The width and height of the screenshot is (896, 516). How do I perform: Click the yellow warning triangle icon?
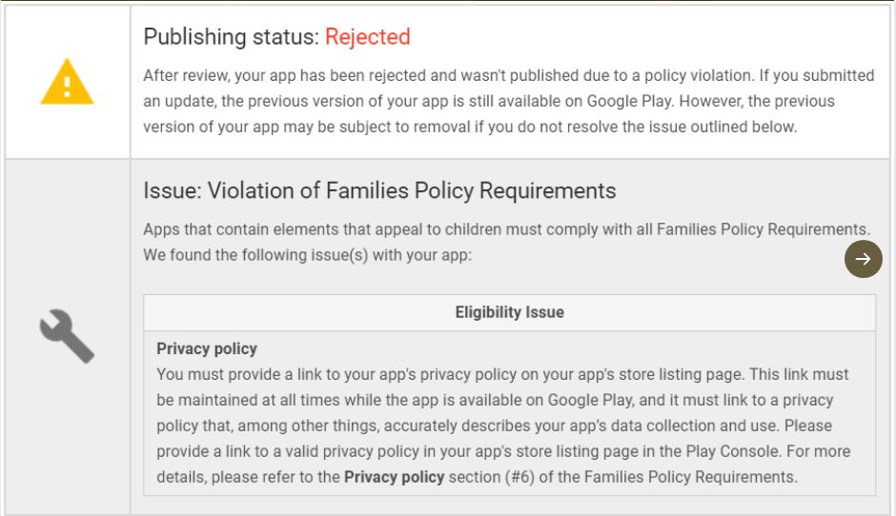tap(67, 82)
